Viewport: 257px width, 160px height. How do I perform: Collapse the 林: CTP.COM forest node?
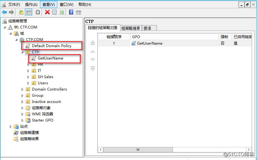coord(5,27)
